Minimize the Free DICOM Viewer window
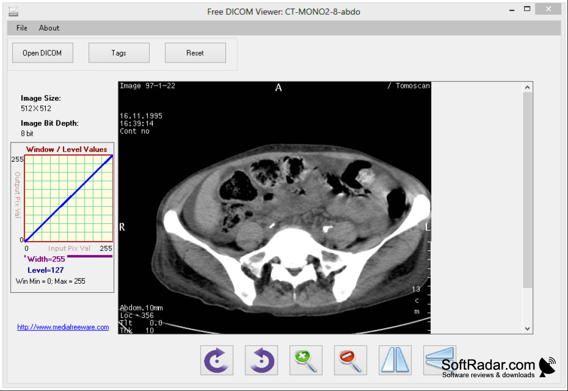Screen dimensions: 568x391 click(x=512, y=9)
